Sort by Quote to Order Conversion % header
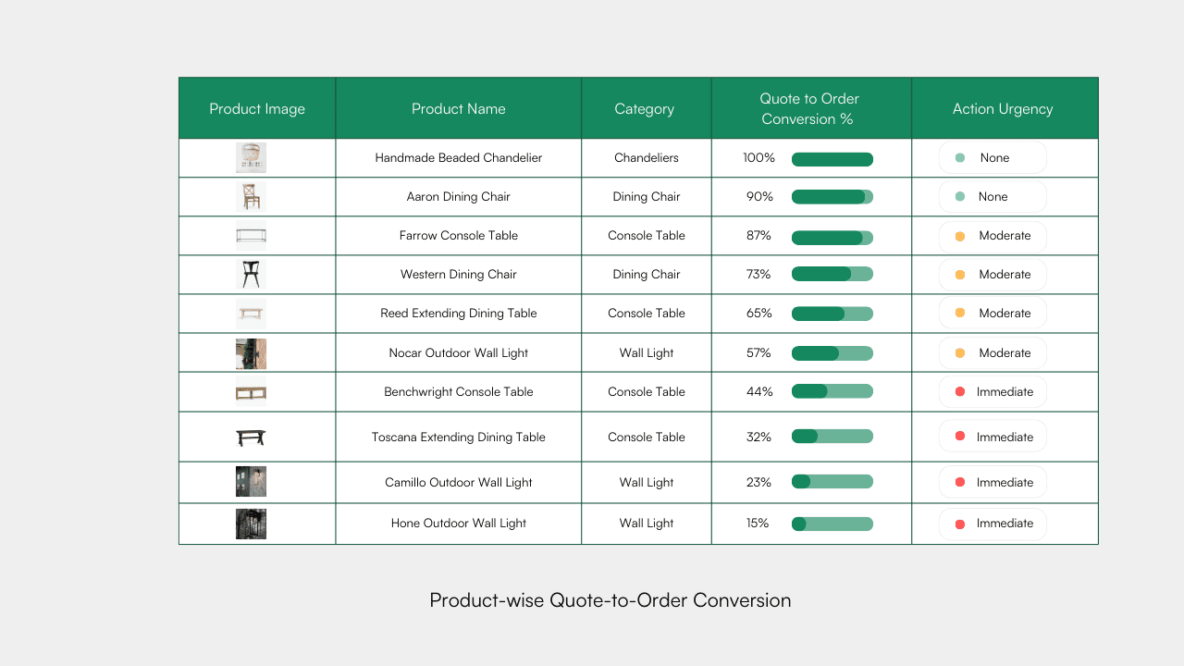The width and height of the screenshot is (1184, 666). click(x=809, y=109)
